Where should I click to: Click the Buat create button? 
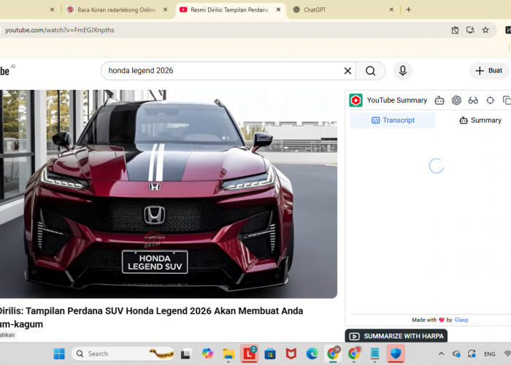489,71
